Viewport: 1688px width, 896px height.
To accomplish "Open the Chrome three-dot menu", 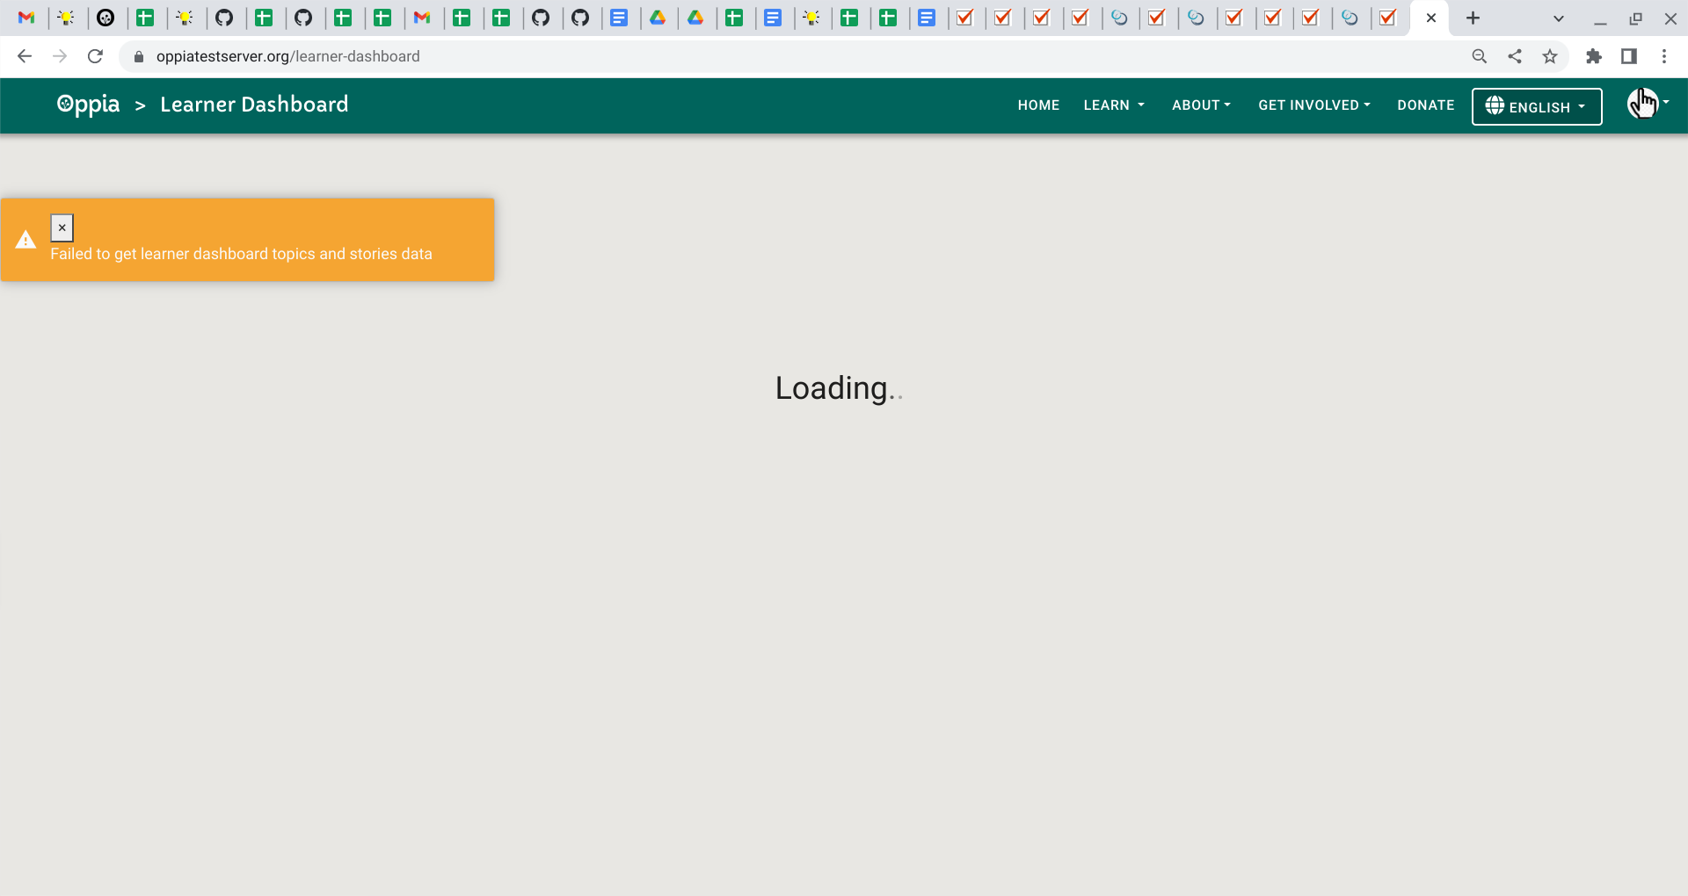I will click(1664, 55).
